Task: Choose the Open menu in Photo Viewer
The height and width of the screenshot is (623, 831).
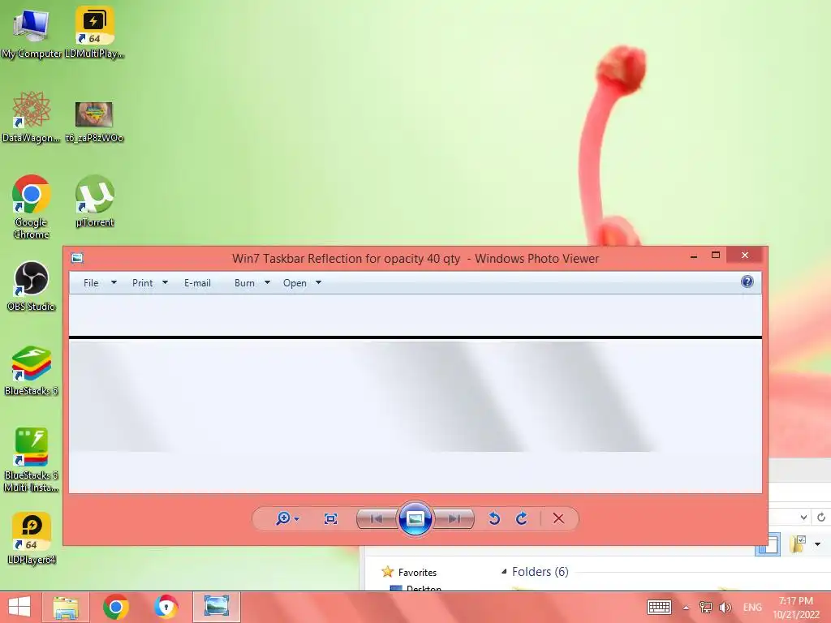Action: pyautogui.click(x=295, y=283)
